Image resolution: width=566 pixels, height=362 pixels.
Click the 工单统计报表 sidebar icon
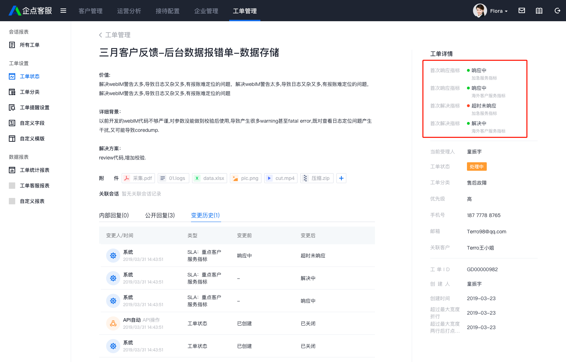tap(12, 170)
